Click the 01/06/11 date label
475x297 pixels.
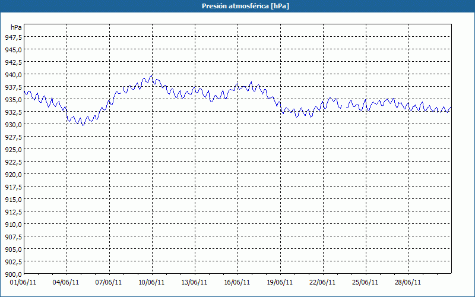click(x=23, y=282)
